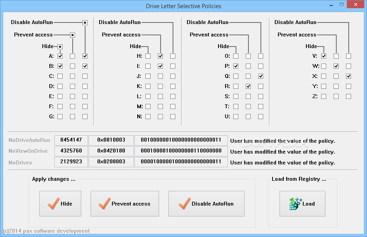Check Disable AutoRun for drive T:

click(261, 106)
